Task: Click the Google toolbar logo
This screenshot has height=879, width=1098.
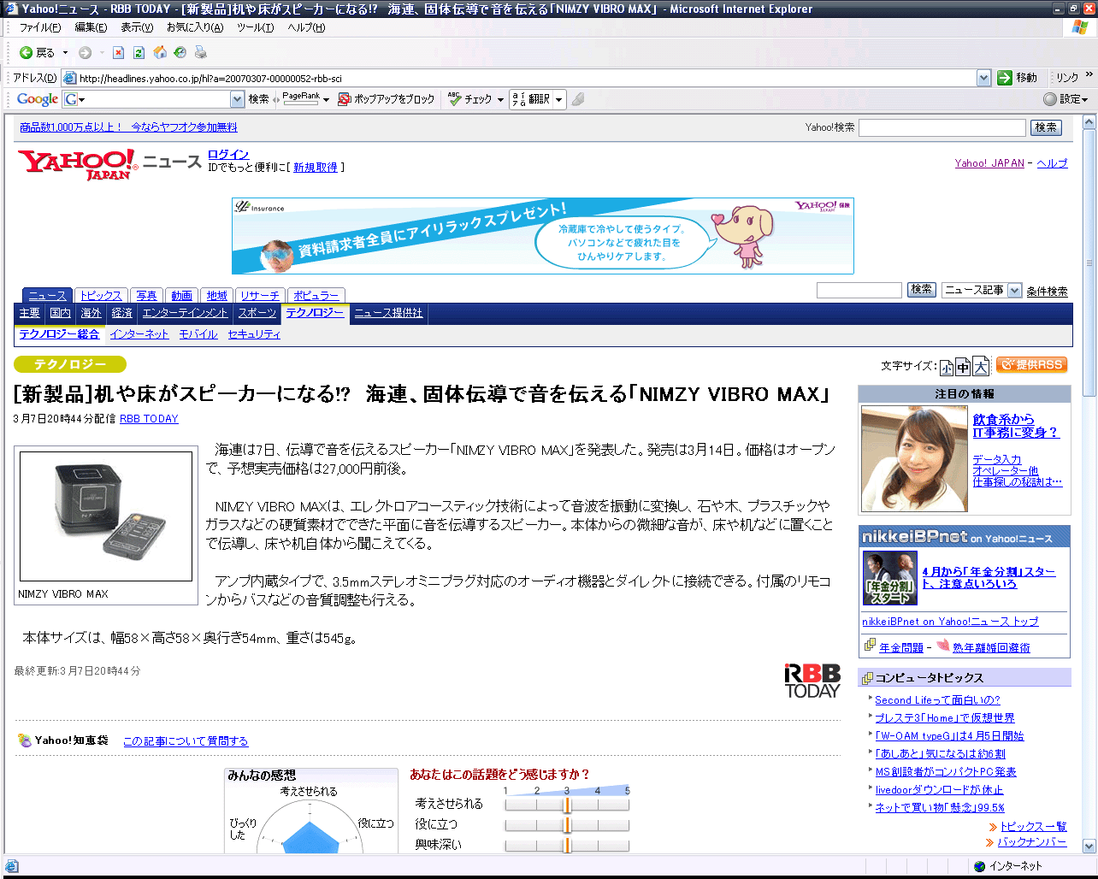Action: 38,99
